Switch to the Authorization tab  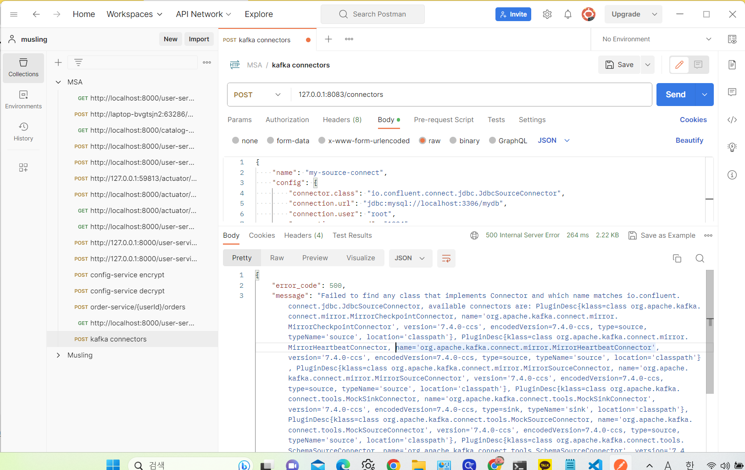[x=287, y=120]
